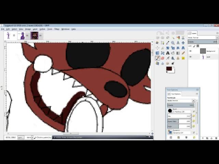The image size is (219, 164).
Task: Open the Colors menu
Action: click(42, 29)
